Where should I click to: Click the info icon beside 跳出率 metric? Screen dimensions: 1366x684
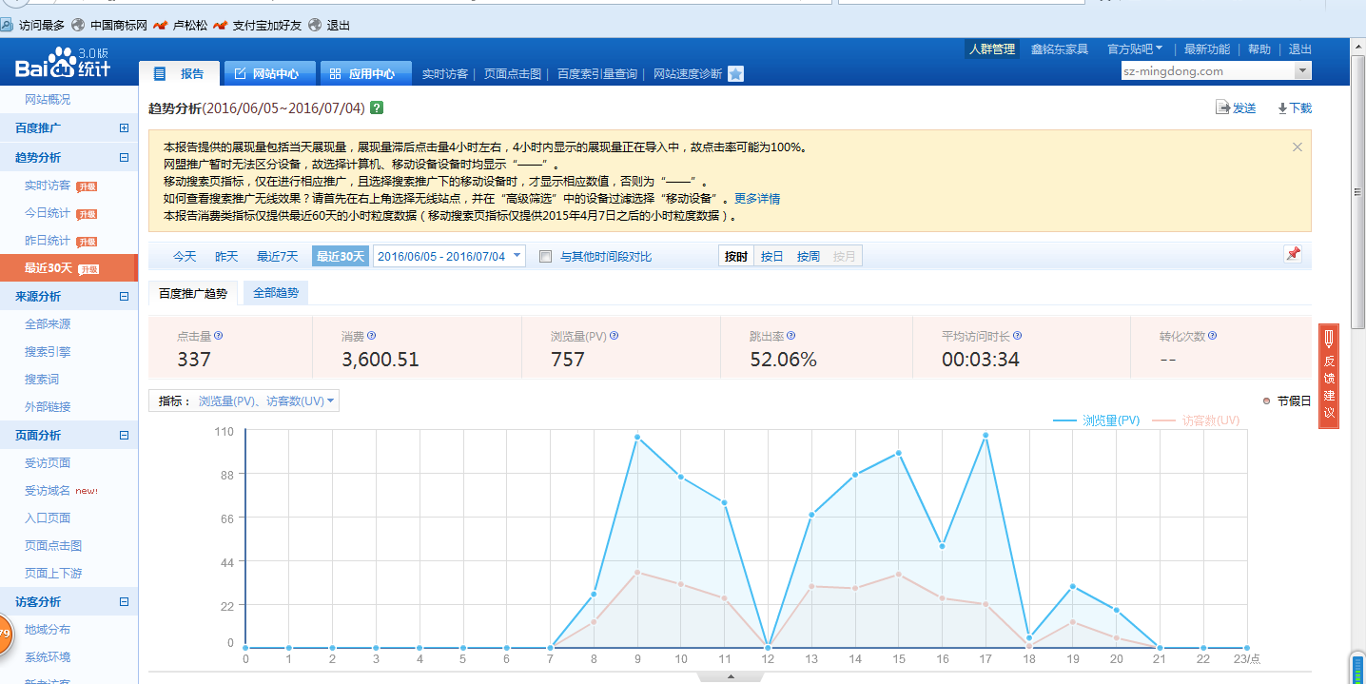coord(790,335)
